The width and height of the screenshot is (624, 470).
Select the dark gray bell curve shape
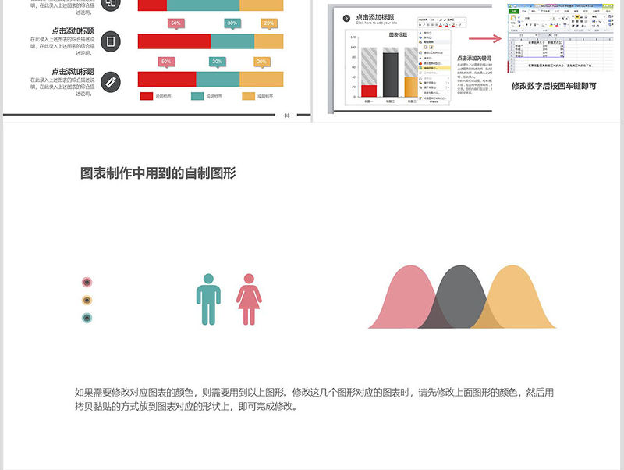(460, 293)
